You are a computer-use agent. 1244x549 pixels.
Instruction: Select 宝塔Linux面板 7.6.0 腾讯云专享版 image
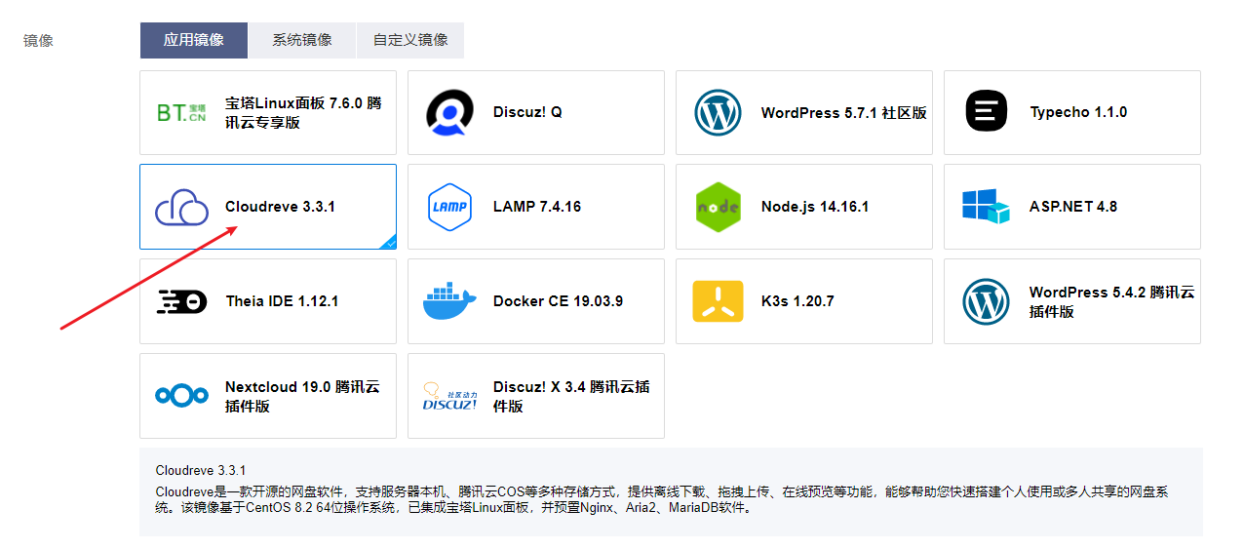pyautogui.click(x=303, y=112)
